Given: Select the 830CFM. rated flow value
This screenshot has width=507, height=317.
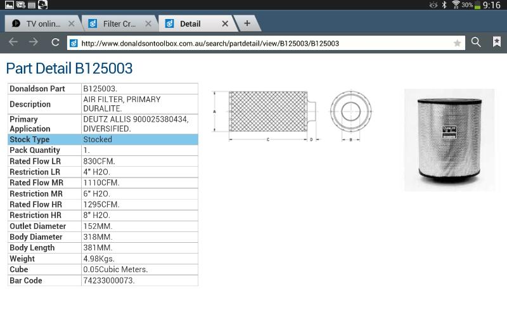Looking at the screenshot, I should point(99,161).
